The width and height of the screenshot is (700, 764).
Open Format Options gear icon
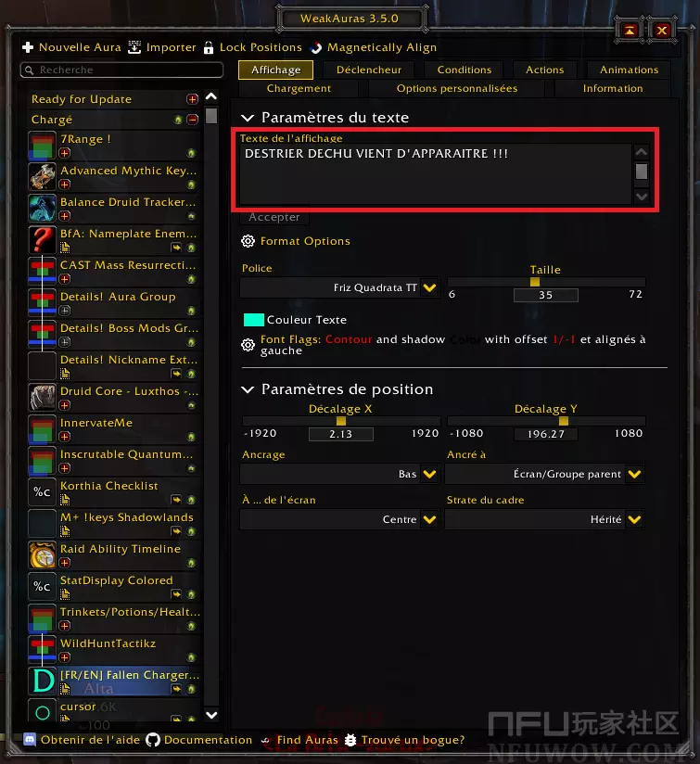248,241
